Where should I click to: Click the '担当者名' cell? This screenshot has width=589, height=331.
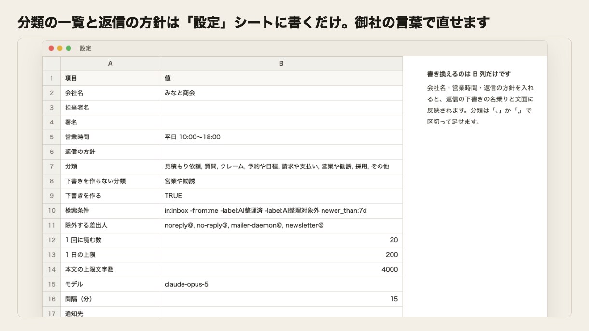point(110,108)
